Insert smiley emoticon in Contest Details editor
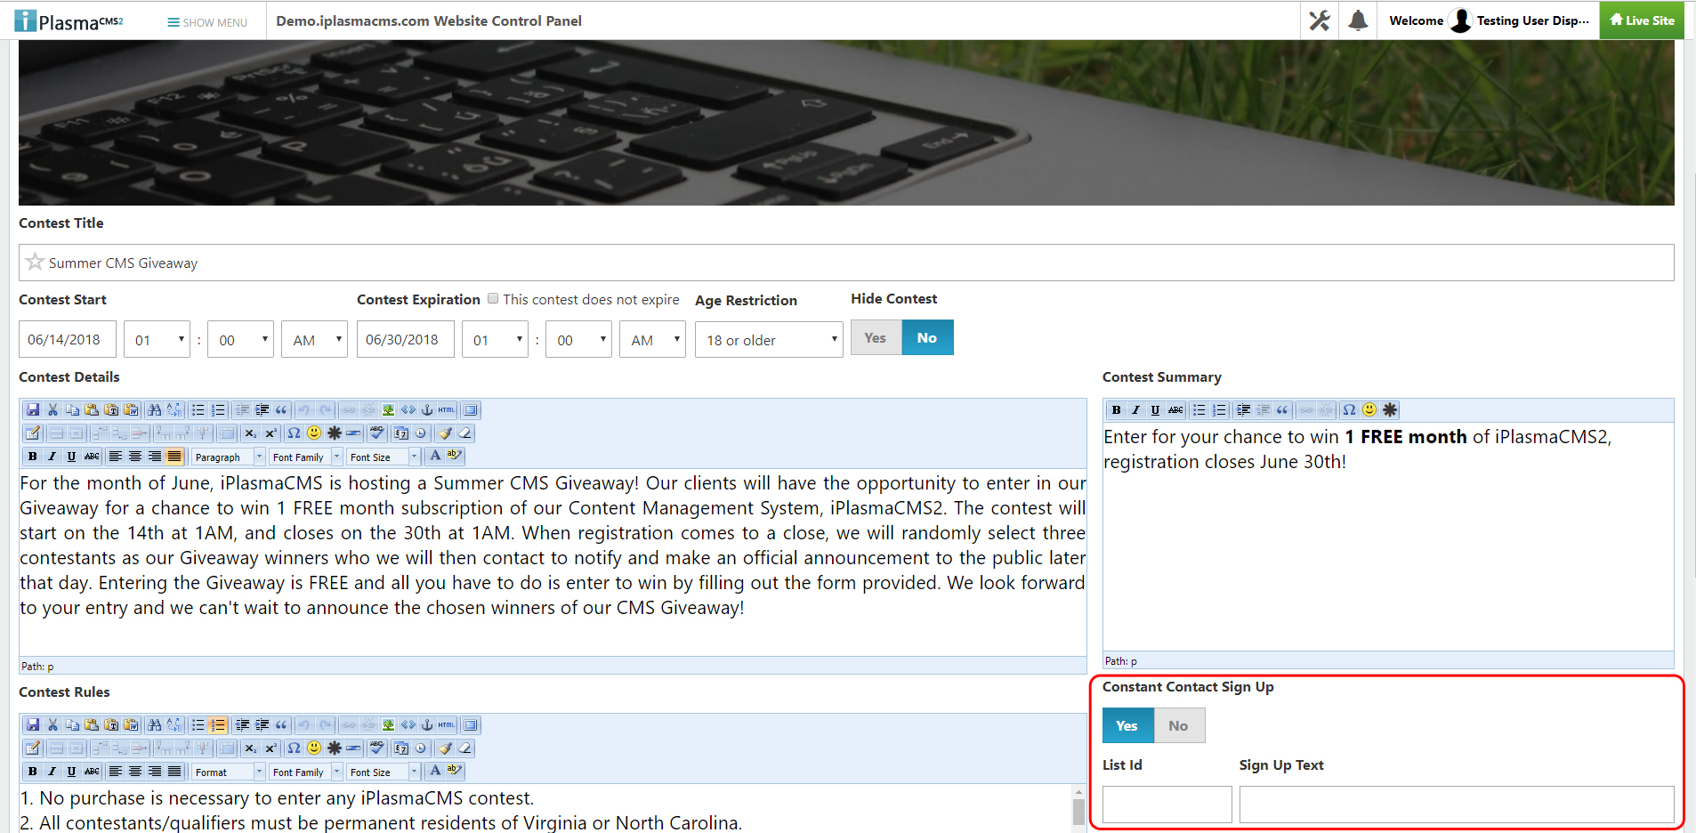The image size is (1696, 833). point(314,433)
